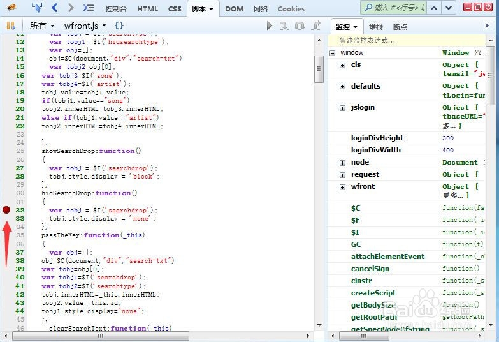499x342 pixels.
Task: Open the 控制台 console tab
Action: point(116,9)
